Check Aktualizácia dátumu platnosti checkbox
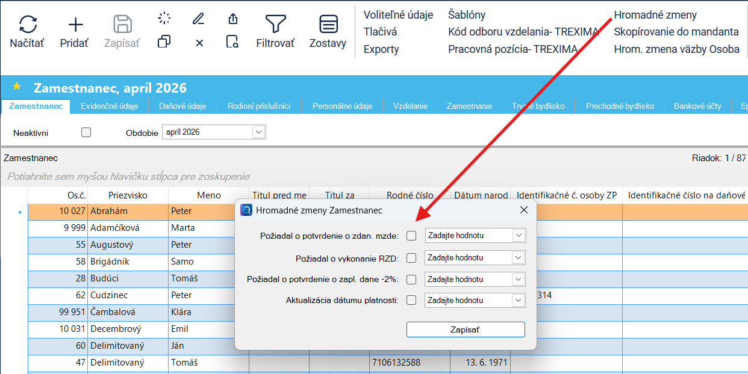The image size is (748, 374). point(411,300)
